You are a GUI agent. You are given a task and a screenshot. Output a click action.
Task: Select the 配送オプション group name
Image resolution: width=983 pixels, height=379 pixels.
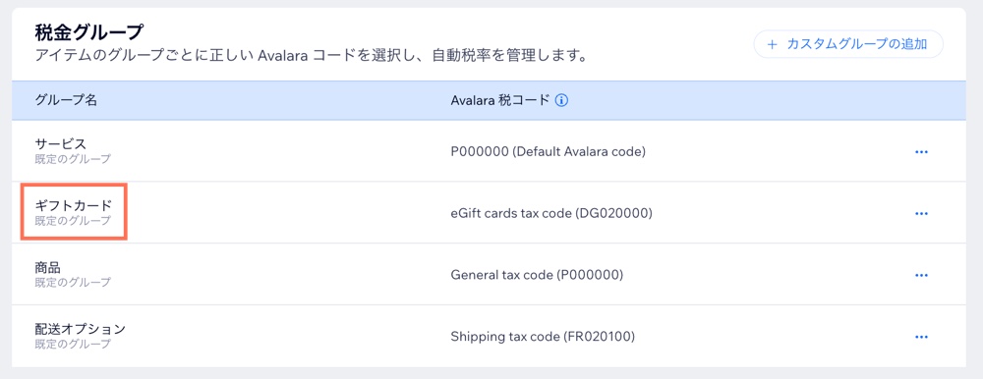pos(81,329)
